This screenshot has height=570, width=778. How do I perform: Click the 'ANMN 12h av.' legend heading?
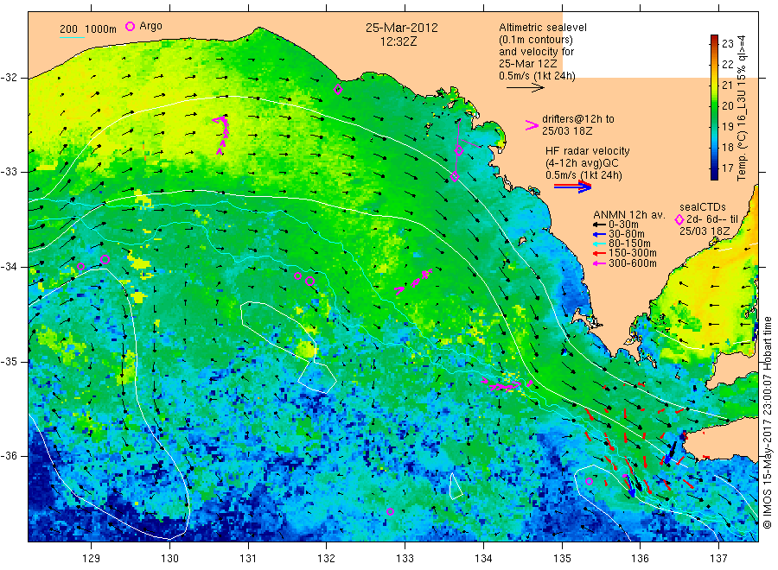pos(629,215)
